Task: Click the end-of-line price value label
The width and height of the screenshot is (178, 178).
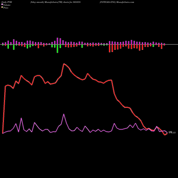Action: (172, 132)
